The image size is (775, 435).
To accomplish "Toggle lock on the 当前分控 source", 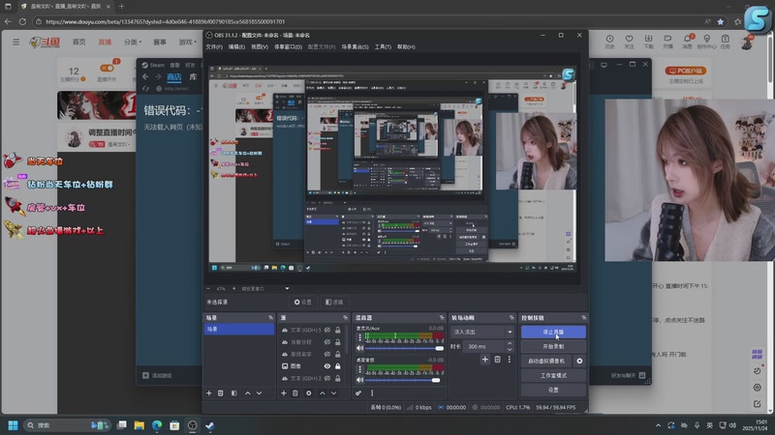I will point(337,342).
